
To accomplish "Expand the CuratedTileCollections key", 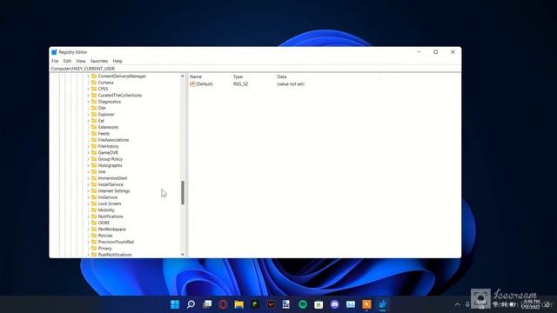I will tap(88, 96).
